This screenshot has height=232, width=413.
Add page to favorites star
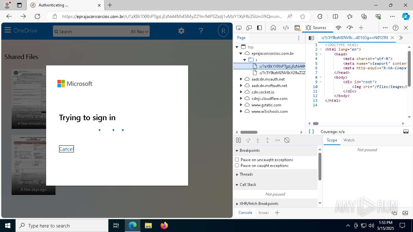pos(302,16)
